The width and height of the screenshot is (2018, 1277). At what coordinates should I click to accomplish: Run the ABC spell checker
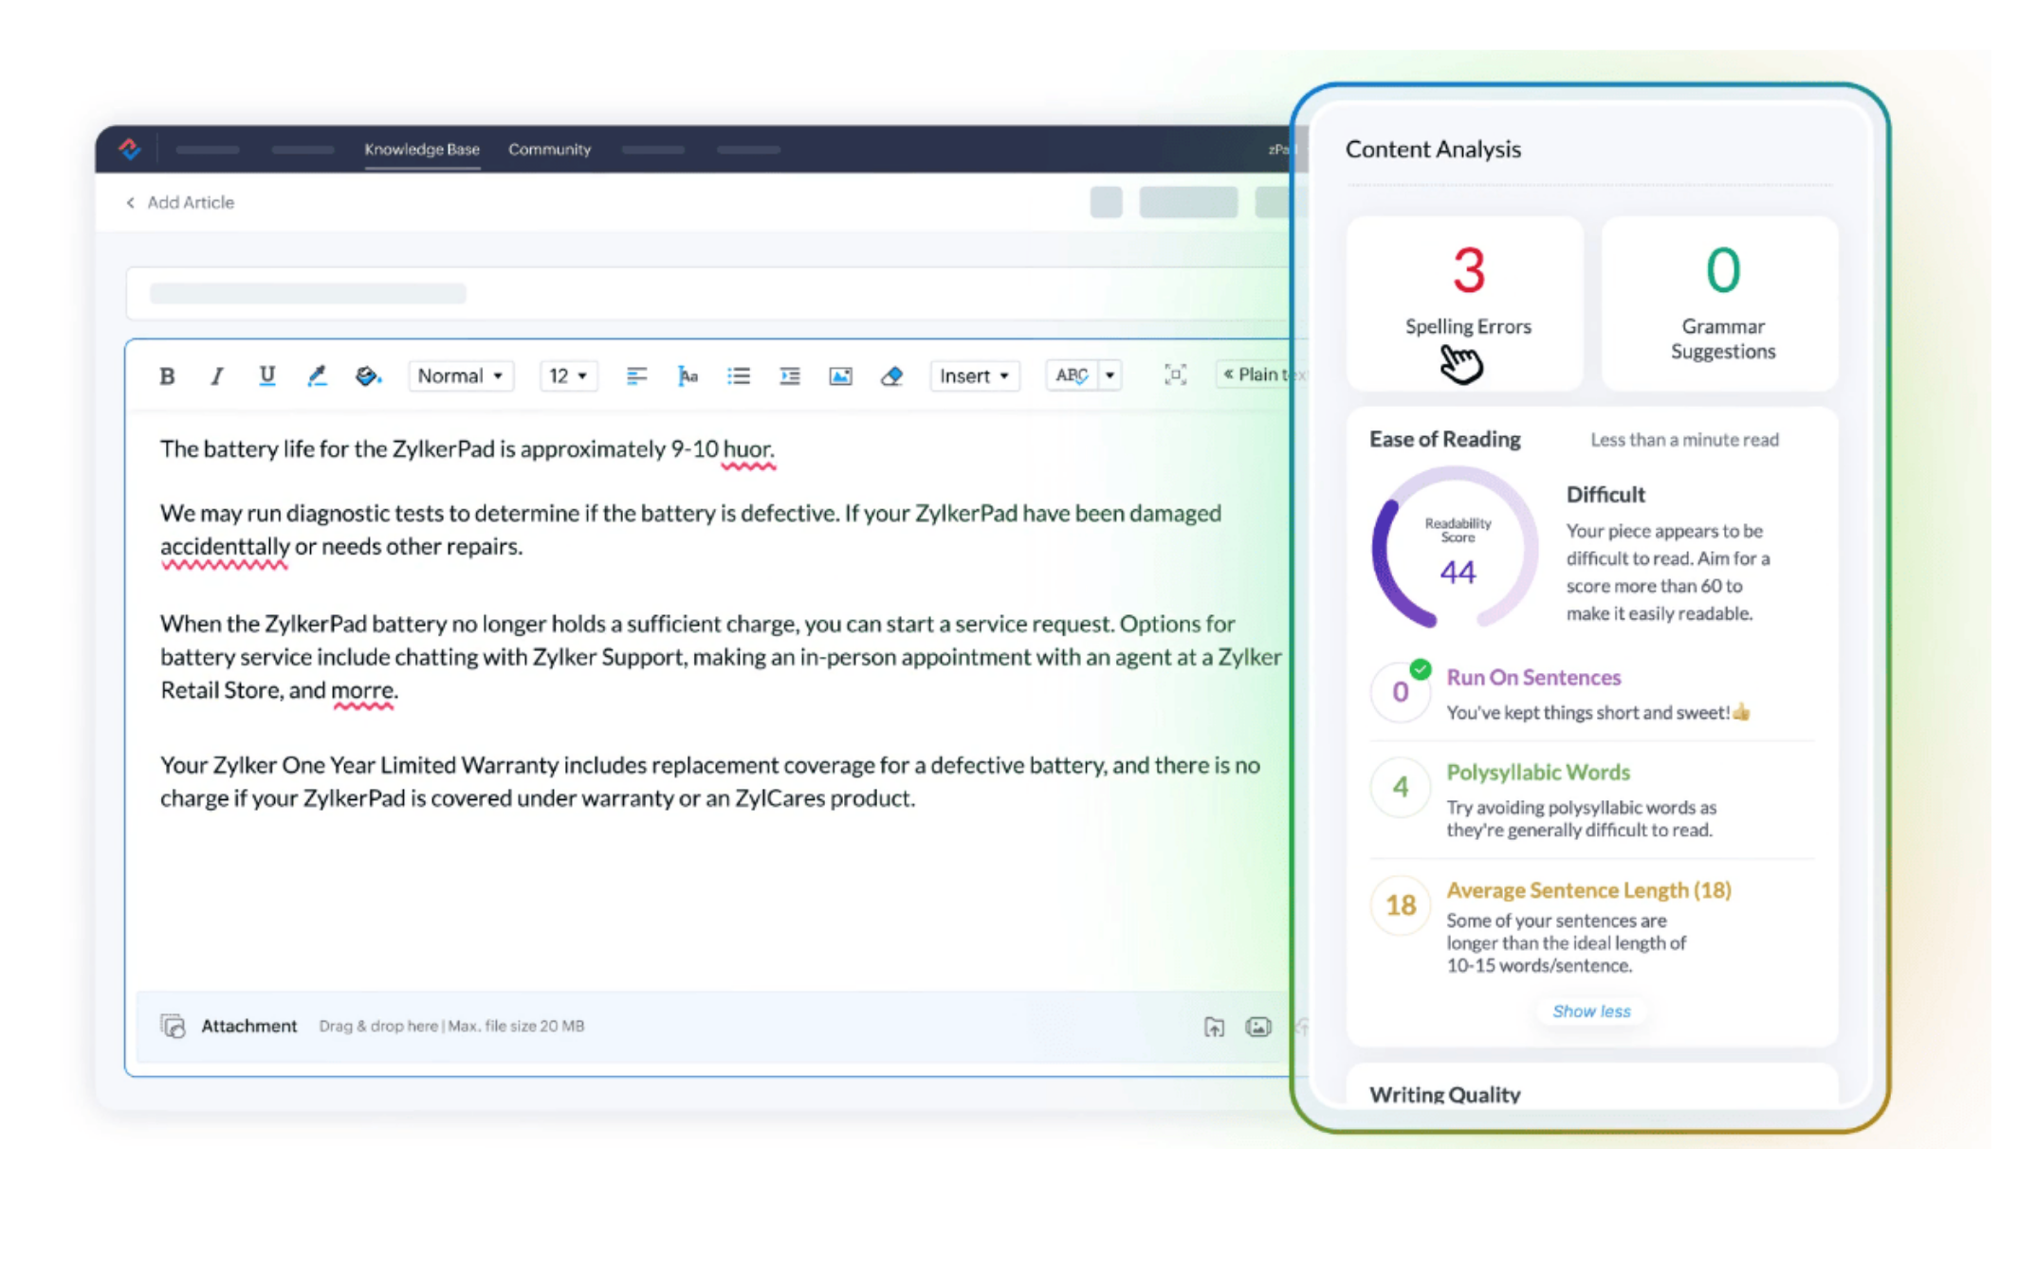[1071, 375]
